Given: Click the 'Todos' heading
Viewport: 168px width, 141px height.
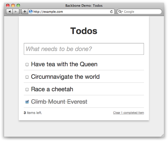Looking at the screenshot, I should pyautogui.click(x=84, y=31).
